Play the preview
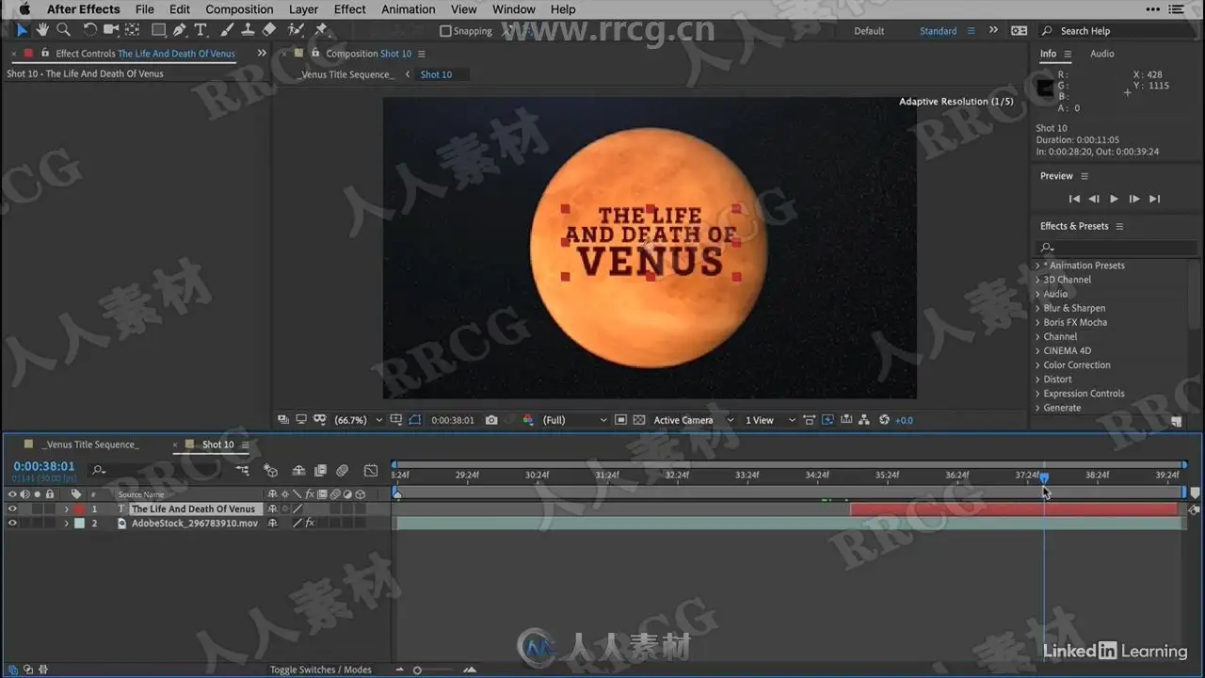The width and height of the screenshot is (1205, 678). click(x=1114, y=199)
